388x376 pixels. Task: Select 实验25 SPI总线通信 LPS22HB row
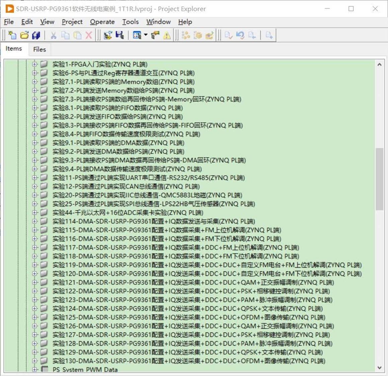tap(154, 204)
